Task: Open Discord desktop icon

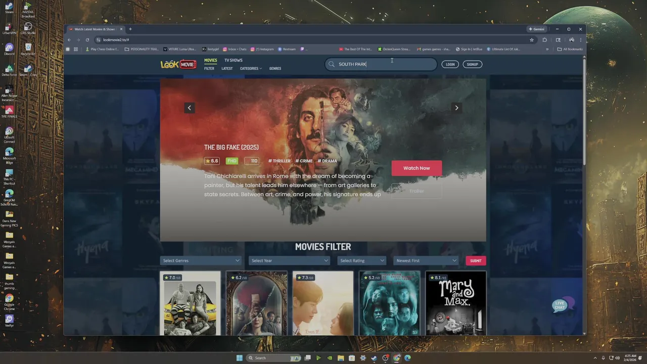Action: [x=9, y=49]
